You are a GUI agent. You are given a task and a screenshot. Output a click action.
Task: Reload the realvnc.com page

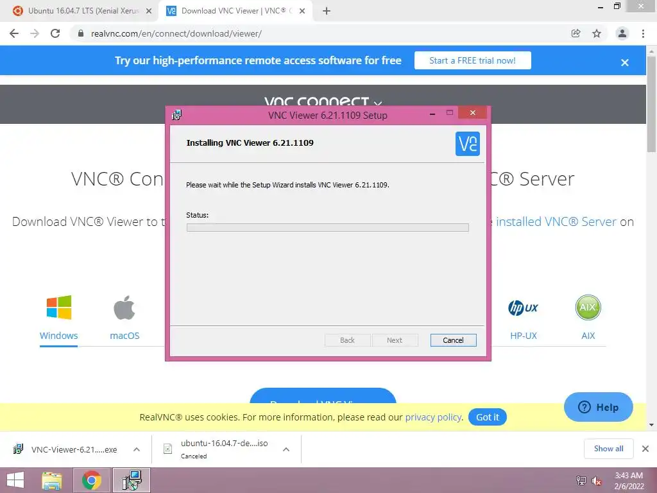[x=55, y=33]
